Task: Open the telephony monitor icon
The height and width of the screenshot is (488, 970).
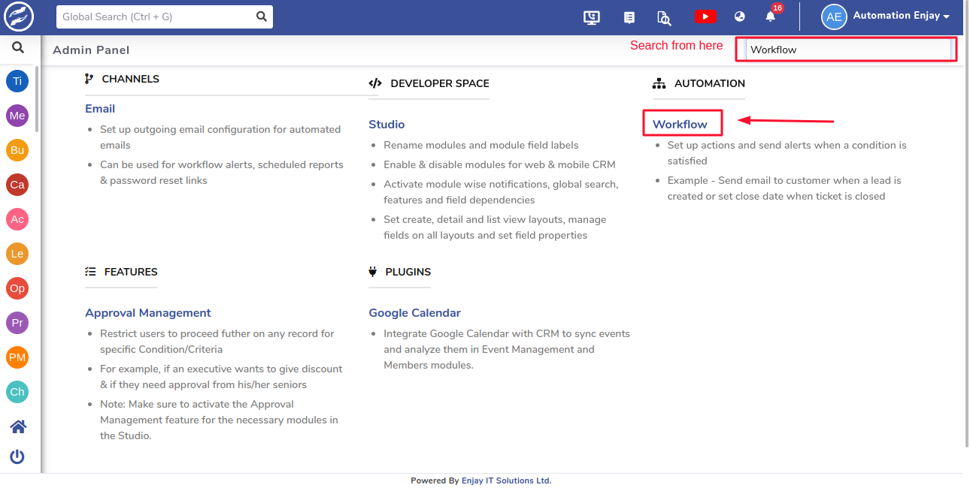Action: pyautogui.click(x=592, y=17)
